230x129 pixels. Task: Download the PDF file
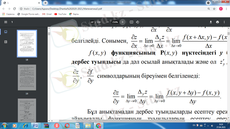[x=210, y=22]
